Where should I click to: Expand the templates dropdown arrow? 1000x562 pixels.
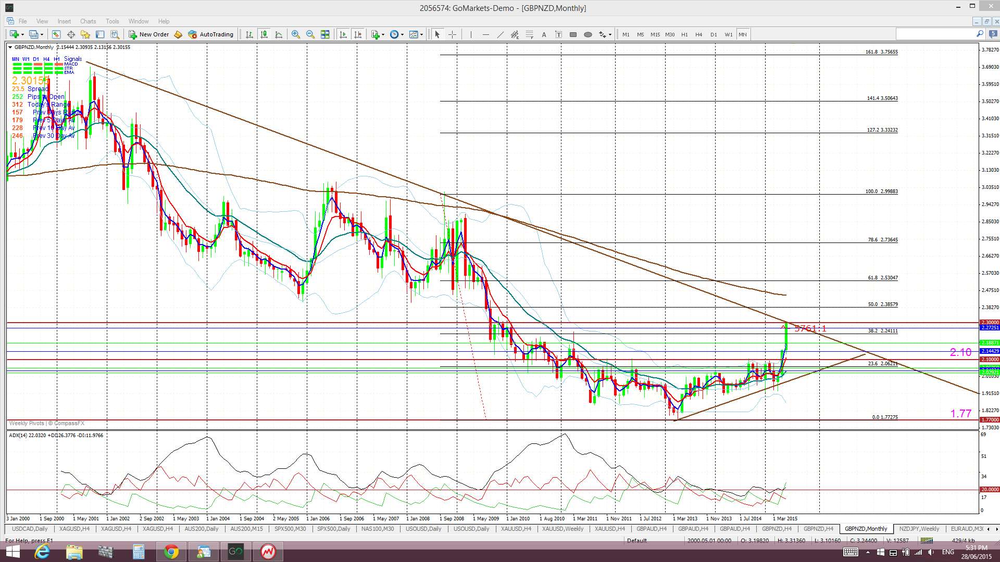[x=422, y=34]
